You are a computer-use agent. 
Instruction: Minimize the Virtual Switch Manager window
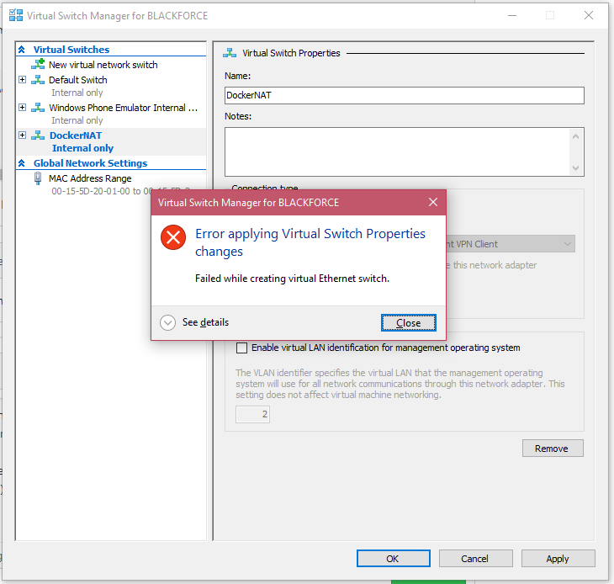point(512,15)
